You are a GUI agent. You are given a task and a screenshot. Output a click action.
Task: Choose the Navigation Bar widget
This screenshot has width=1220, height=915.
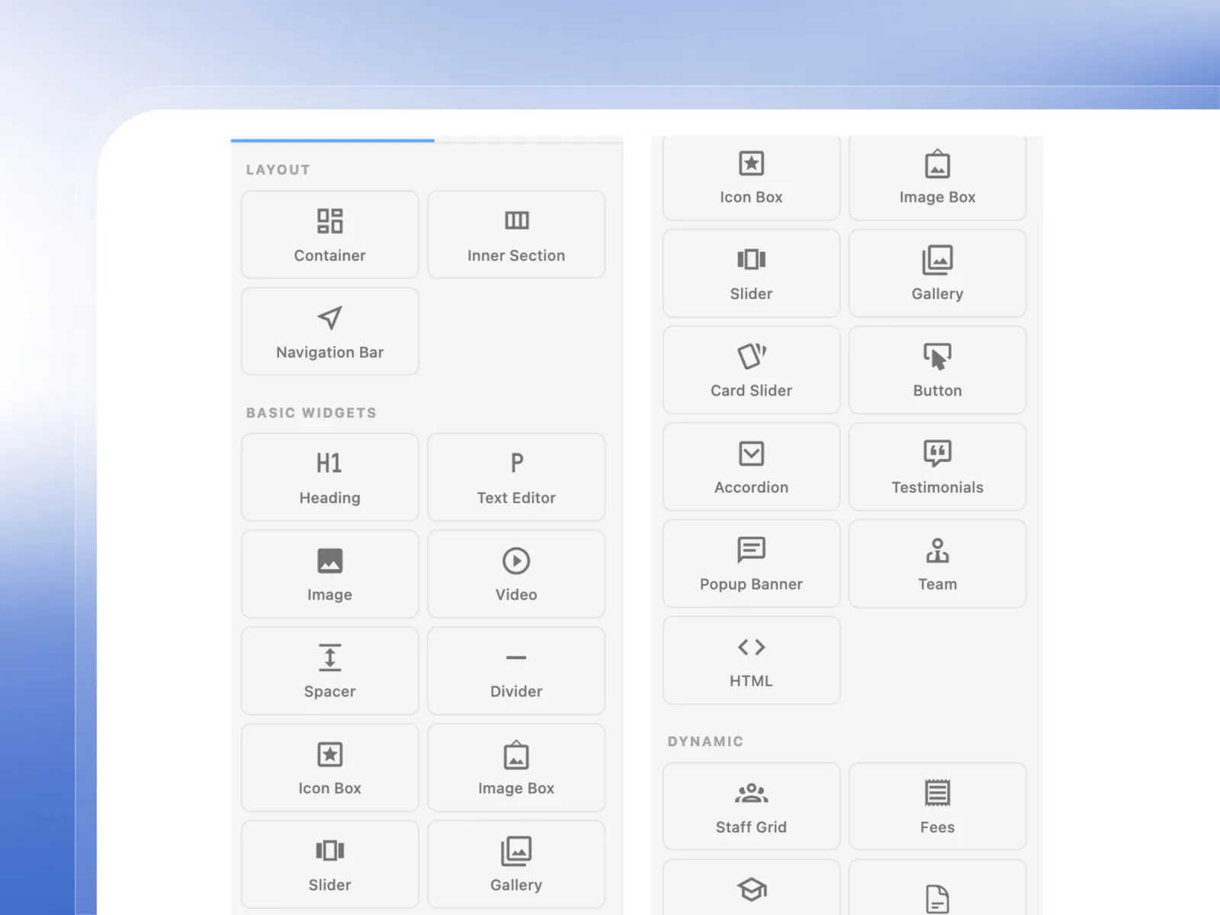(329, 331)
